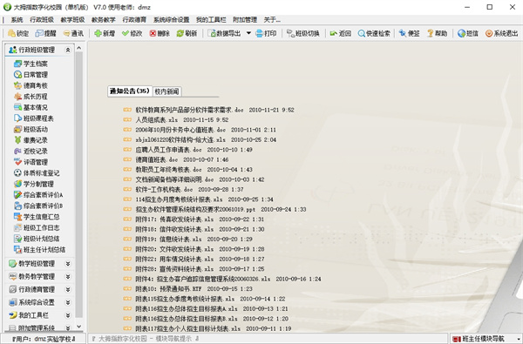Click the 修改 edit checkmark icon
This screenshot has height=344, width=523.
tap(126, 33)
